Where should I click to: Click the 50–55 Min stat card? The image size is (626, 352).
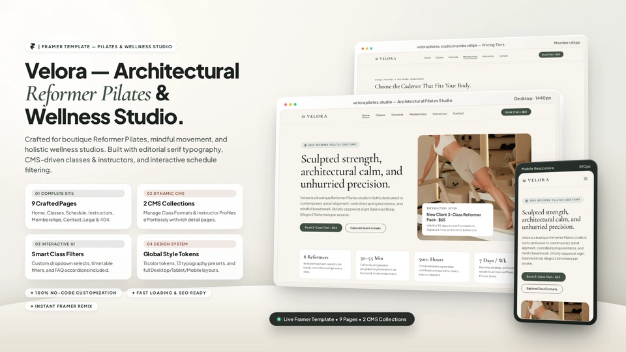click(x=382, y=265)
